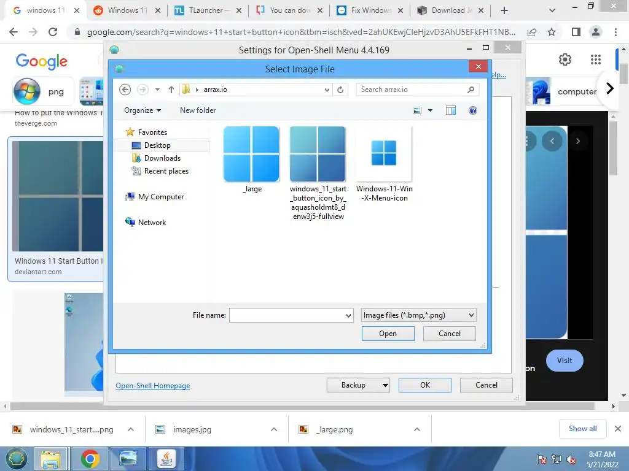Screen dimensions: 629x471
Task: Open the File name history dropdown
Action: click(x=348, y=316)
